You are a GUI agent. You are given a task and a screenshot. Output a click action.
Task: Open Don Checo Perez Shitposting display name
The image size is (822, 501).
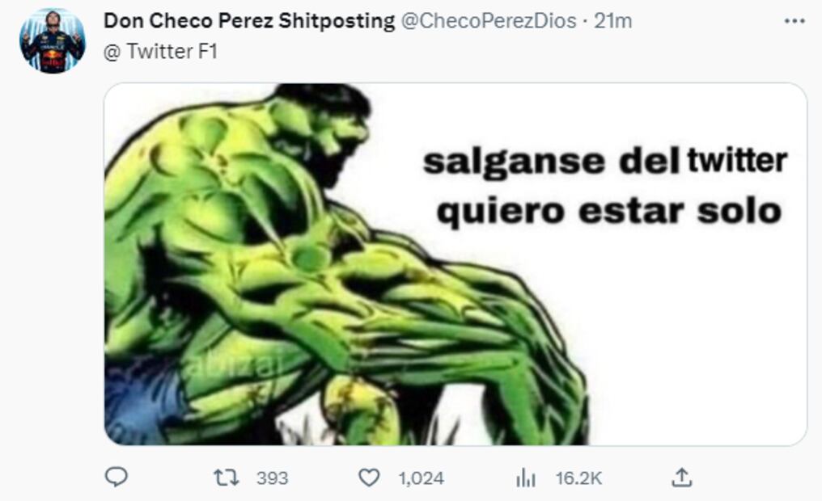click(x=249, y=21)
